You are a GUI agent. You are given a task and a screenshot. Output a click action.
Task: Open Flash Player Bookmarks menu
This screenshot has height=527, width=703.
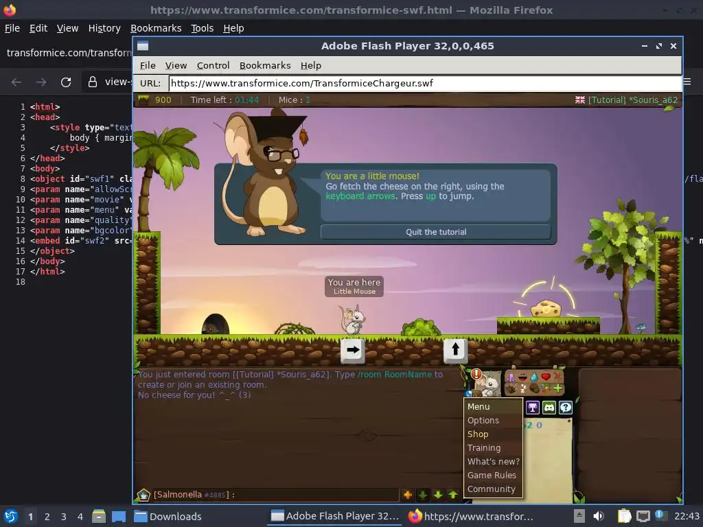(265, 65)
